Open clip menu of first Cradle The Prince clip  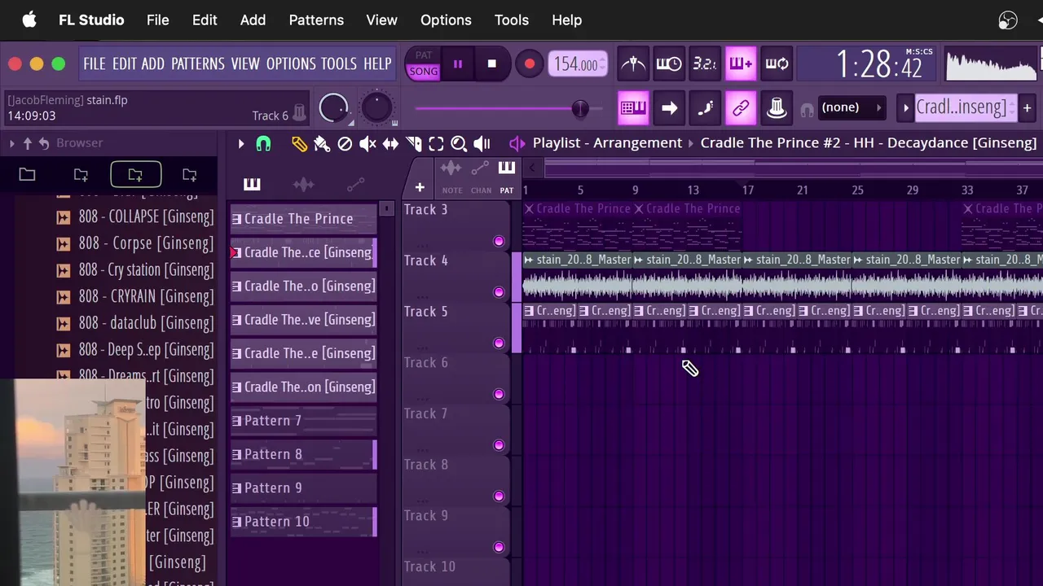coord(529,209)
